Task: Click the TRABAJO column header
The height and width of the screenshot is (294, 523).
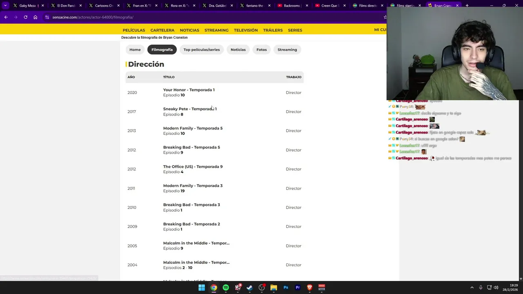Action: pyautogui.click(x=294, y=77)
